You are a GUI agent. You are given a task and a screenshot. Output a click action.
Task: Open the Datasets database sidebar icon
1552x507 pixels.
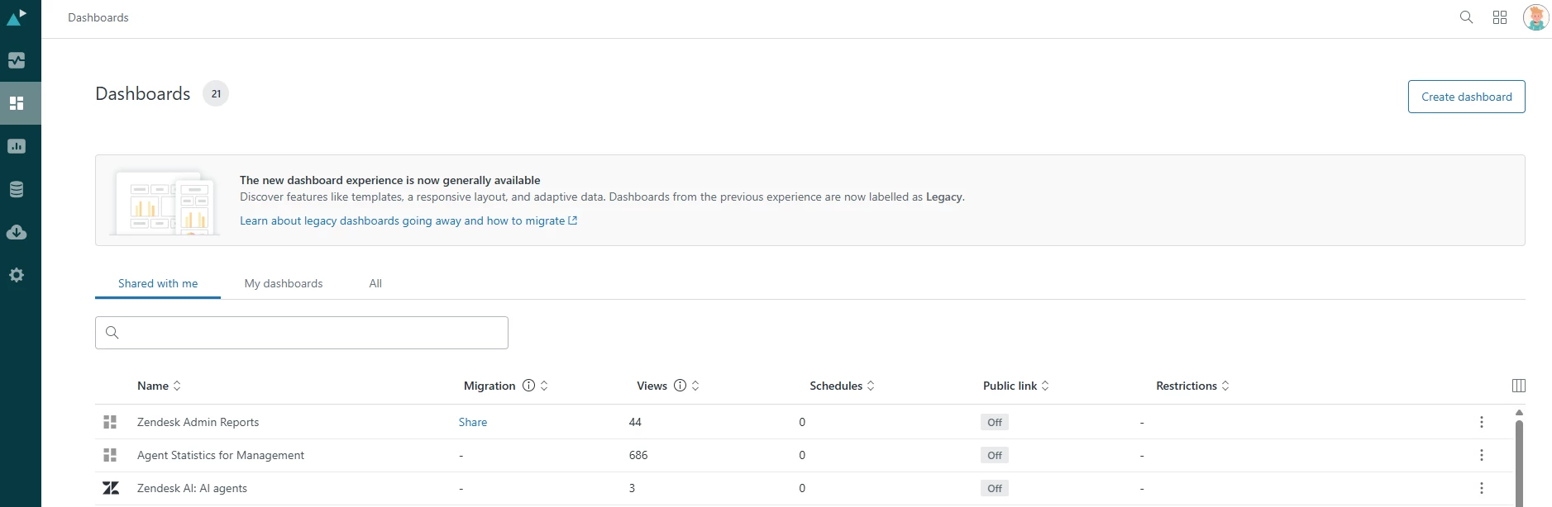click(17, 189)
